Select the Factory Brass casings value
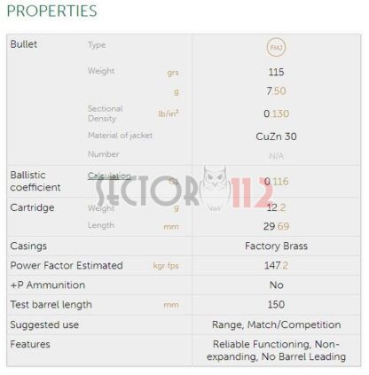369x375 pixels. [276, 246]
